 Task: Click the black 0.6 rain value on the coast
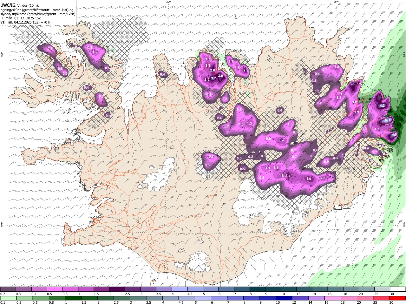pos(391,150)
